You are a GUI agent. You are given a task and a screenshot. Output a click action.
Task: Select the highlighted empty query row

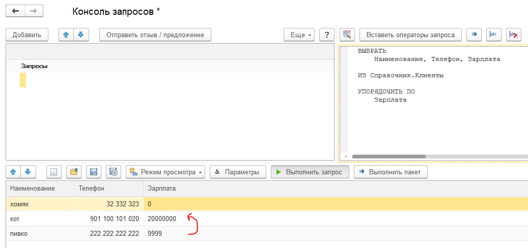[x=23, y=80]
